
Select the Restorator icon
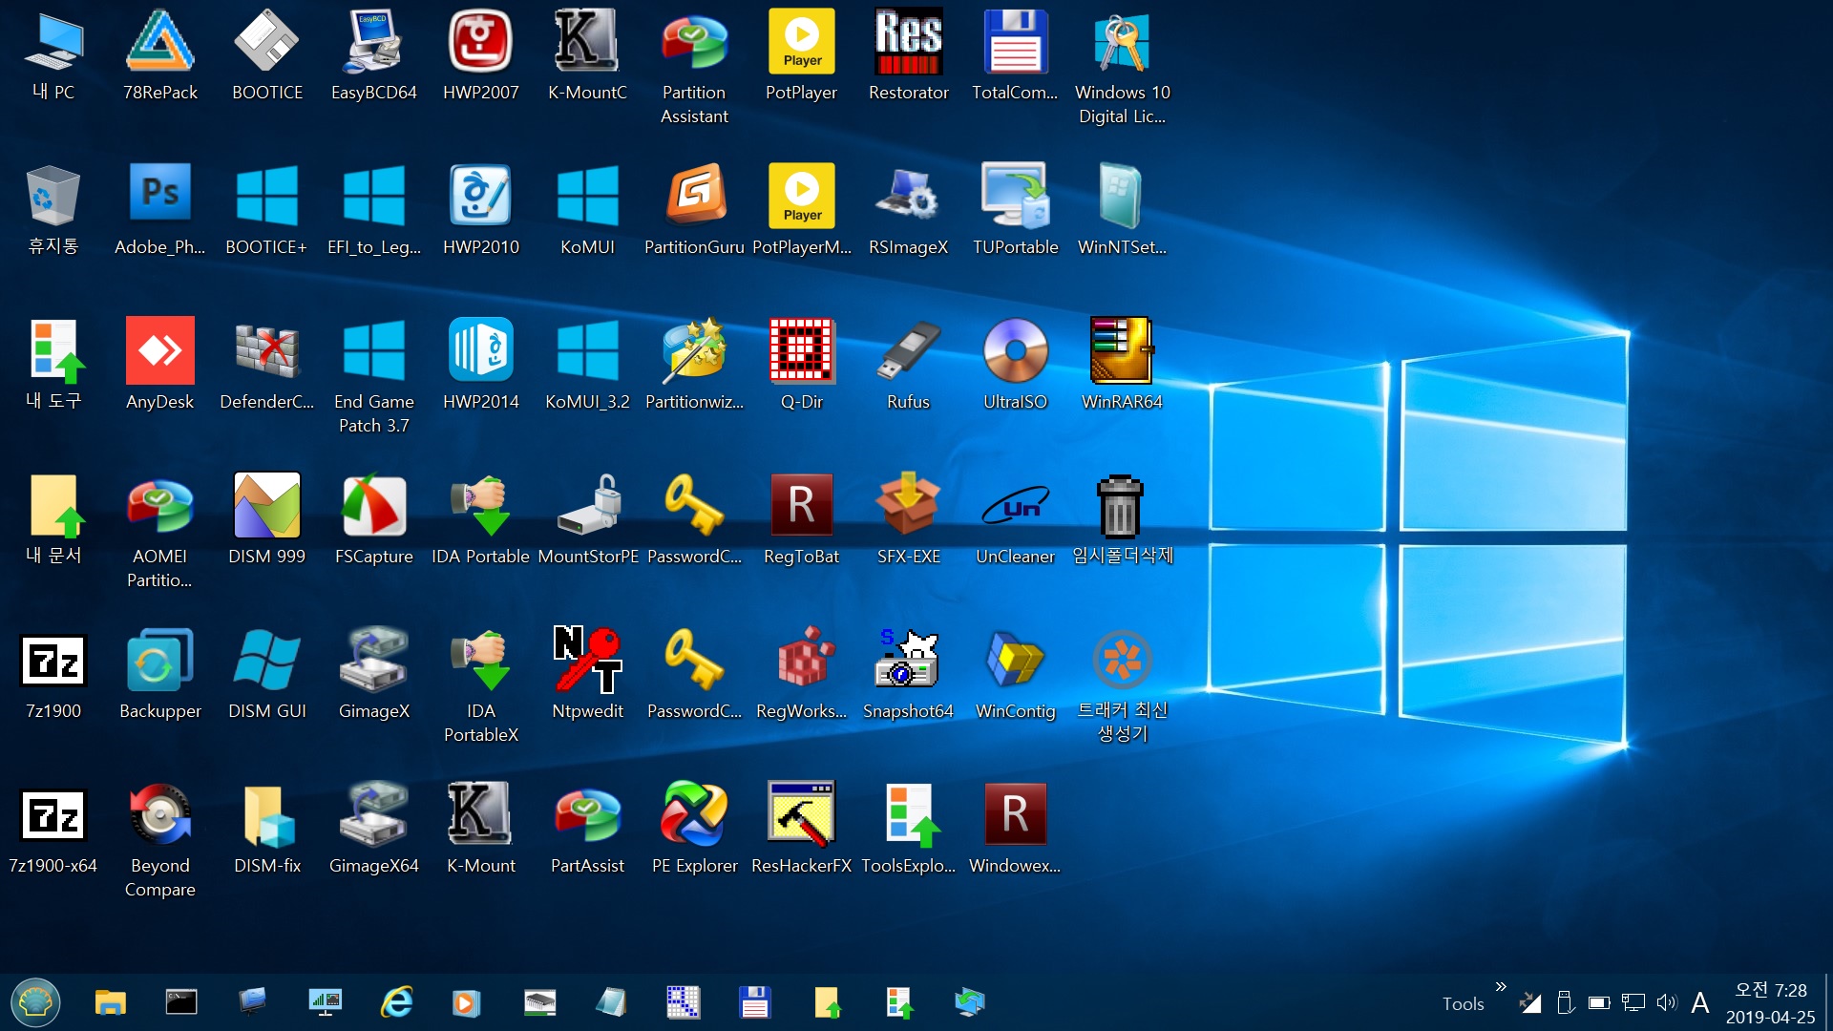click(908, 42)
